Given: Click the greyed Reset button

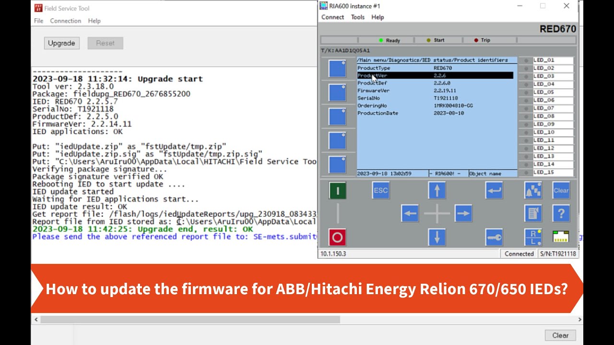Looking at the screenshot, I should [105, 43].
